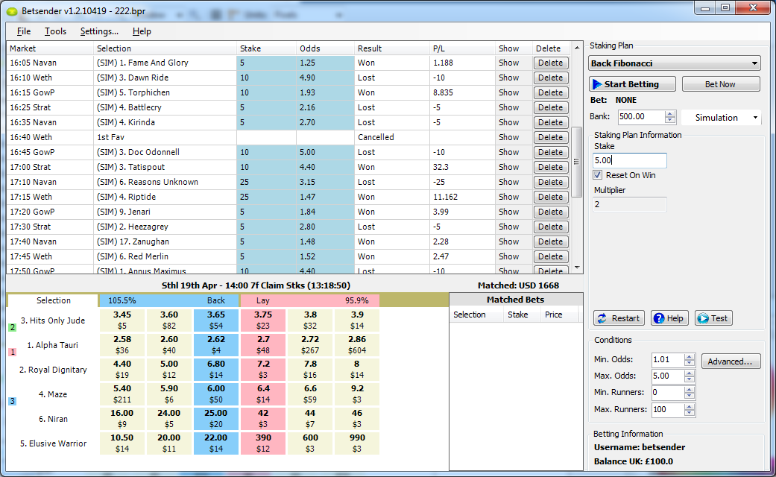Click the Max. Odds field
Viewport: 776px width, 477px height.
[x=668, y=376]
